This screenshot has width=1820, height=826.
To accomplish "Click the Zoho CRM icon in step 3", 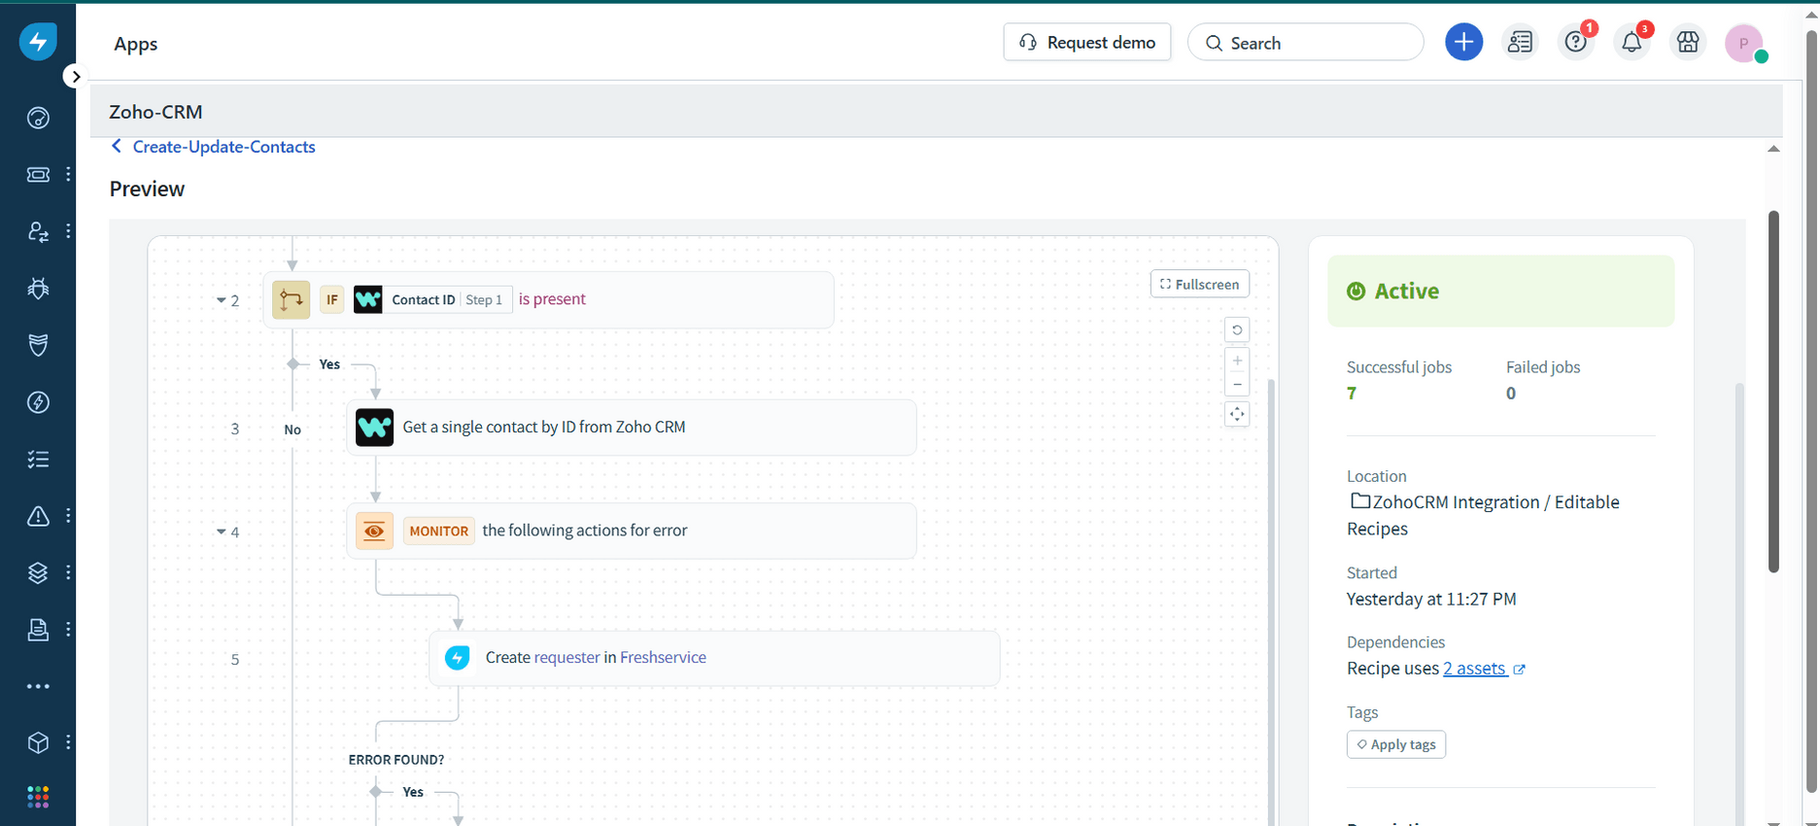I will pyautogui.click(x=374, y=428).
